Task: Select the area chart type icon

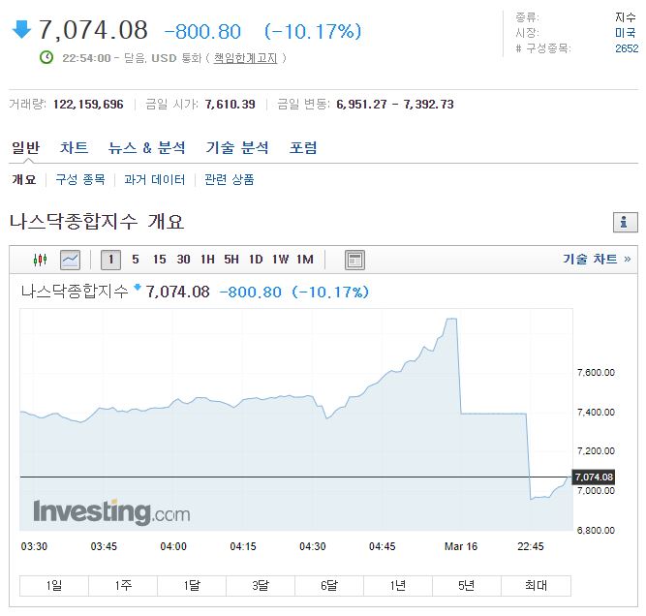Action: click(70, 260)
